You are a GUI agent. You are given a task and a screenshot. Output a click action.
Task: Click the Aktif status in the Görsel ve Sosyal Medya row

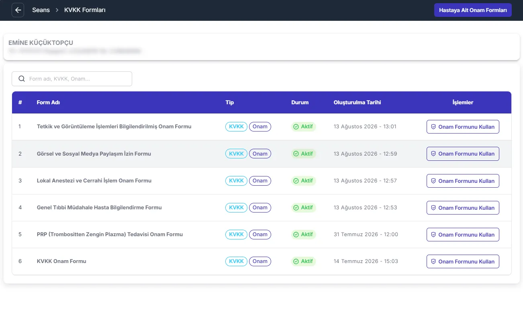304,154
